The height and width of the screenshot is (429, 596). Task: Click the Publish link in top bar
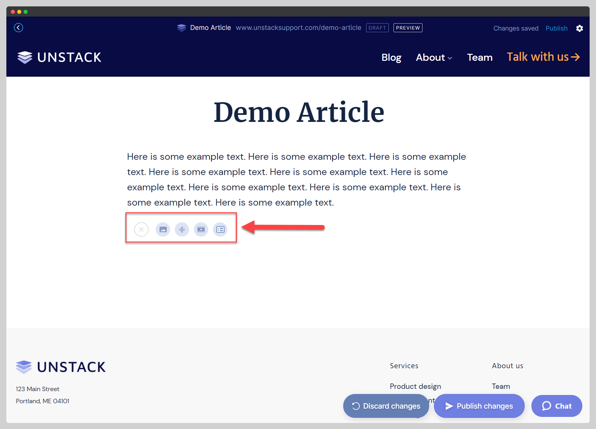pos(556,28)
